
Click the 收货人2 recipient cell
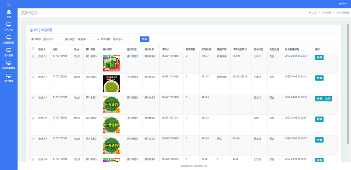(43, 118)
